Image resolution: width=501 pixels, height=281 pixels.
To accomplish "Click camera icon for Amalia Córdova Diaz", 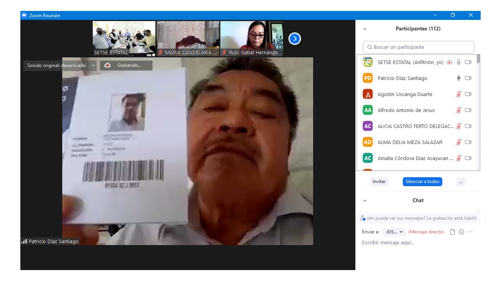I will (x=468, y=158).
